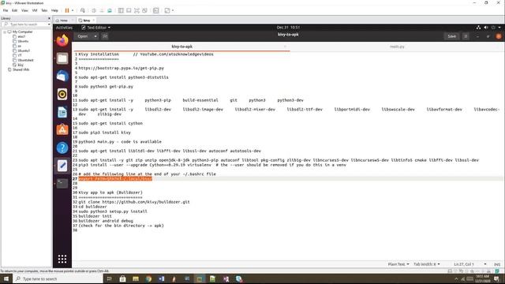Image resolution: width=505 pixels, height=284 pixels.
Task: Open the clock in the Ubuntu top bar
Action: tap(288, 28)
